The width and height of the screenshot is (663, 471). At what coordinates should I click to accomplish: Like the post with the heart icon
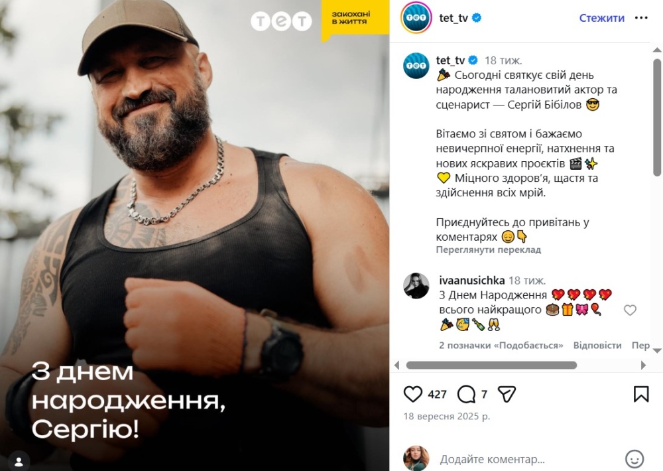point(412,394)
